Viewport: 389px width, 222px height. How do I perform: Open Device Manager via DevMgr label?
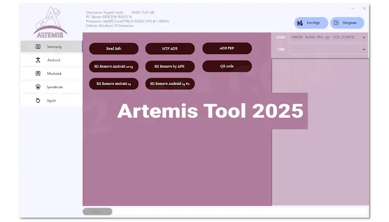[313, 23]
